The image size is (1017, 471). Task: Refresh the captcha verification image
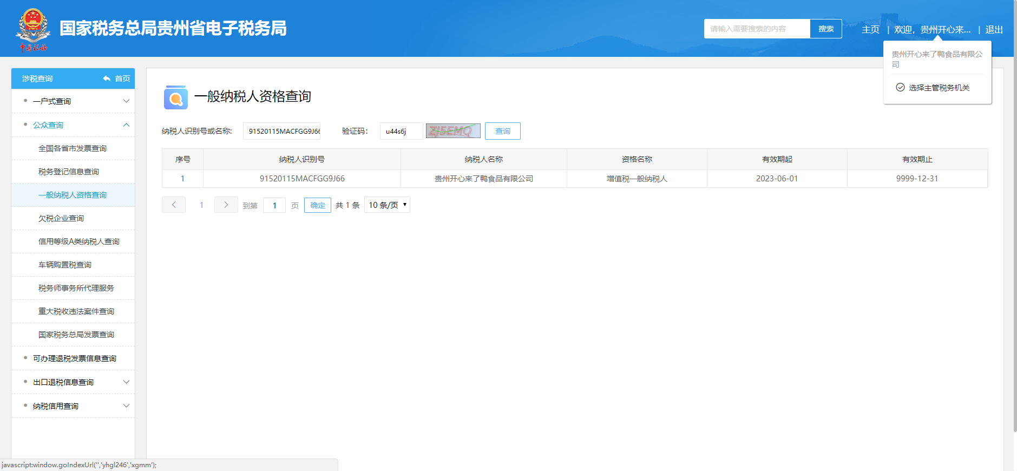452,131
